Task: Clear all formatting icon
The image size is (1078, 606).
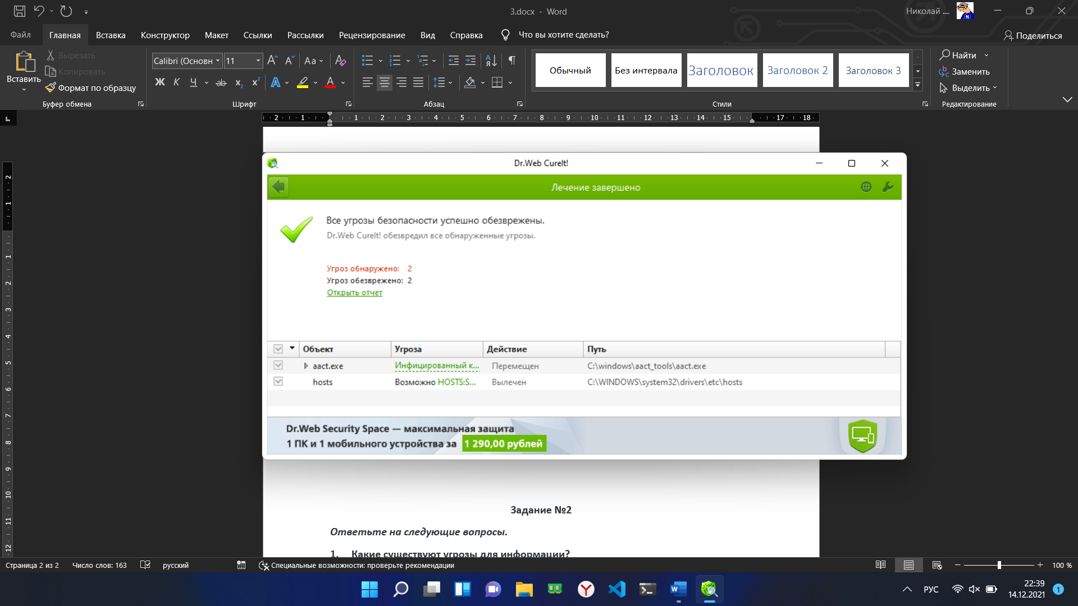Action: click(340, 61)
